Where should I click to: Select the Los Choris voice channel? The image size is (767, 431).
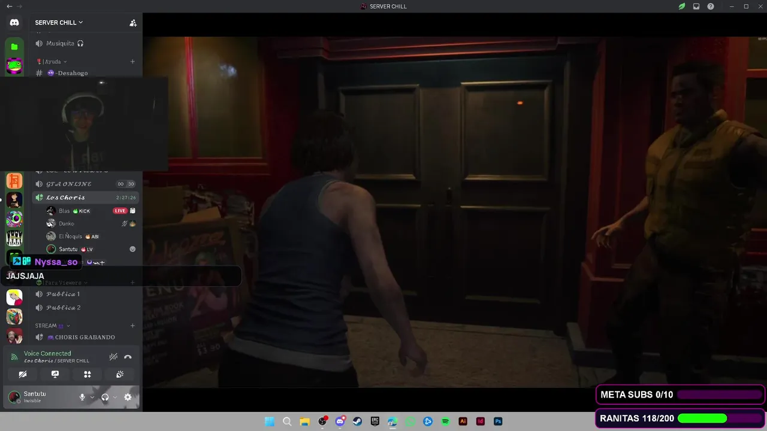point(86,198)
